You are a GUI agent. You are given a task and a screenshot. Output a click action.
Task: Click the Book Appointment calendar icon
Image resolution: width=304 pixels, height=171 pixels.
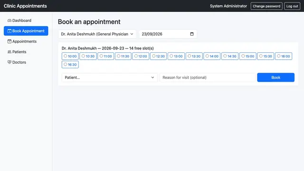pos(9,31)
